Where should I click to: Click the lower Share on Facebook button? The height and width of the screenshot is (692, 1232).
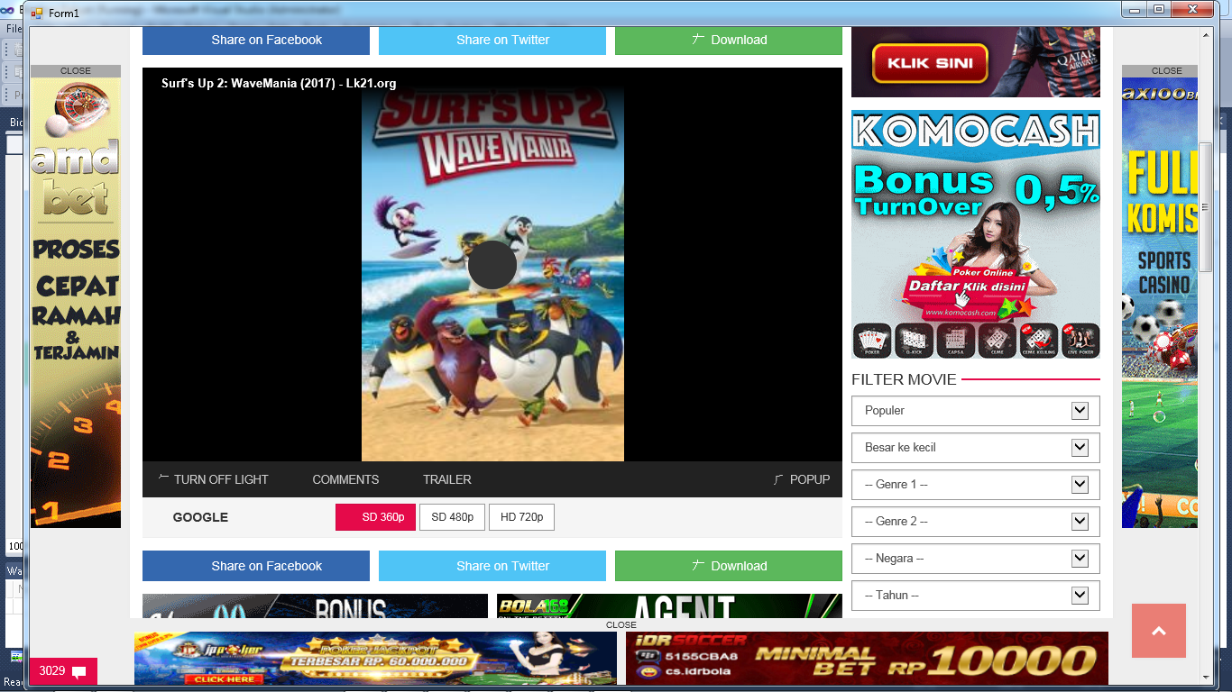256,566
